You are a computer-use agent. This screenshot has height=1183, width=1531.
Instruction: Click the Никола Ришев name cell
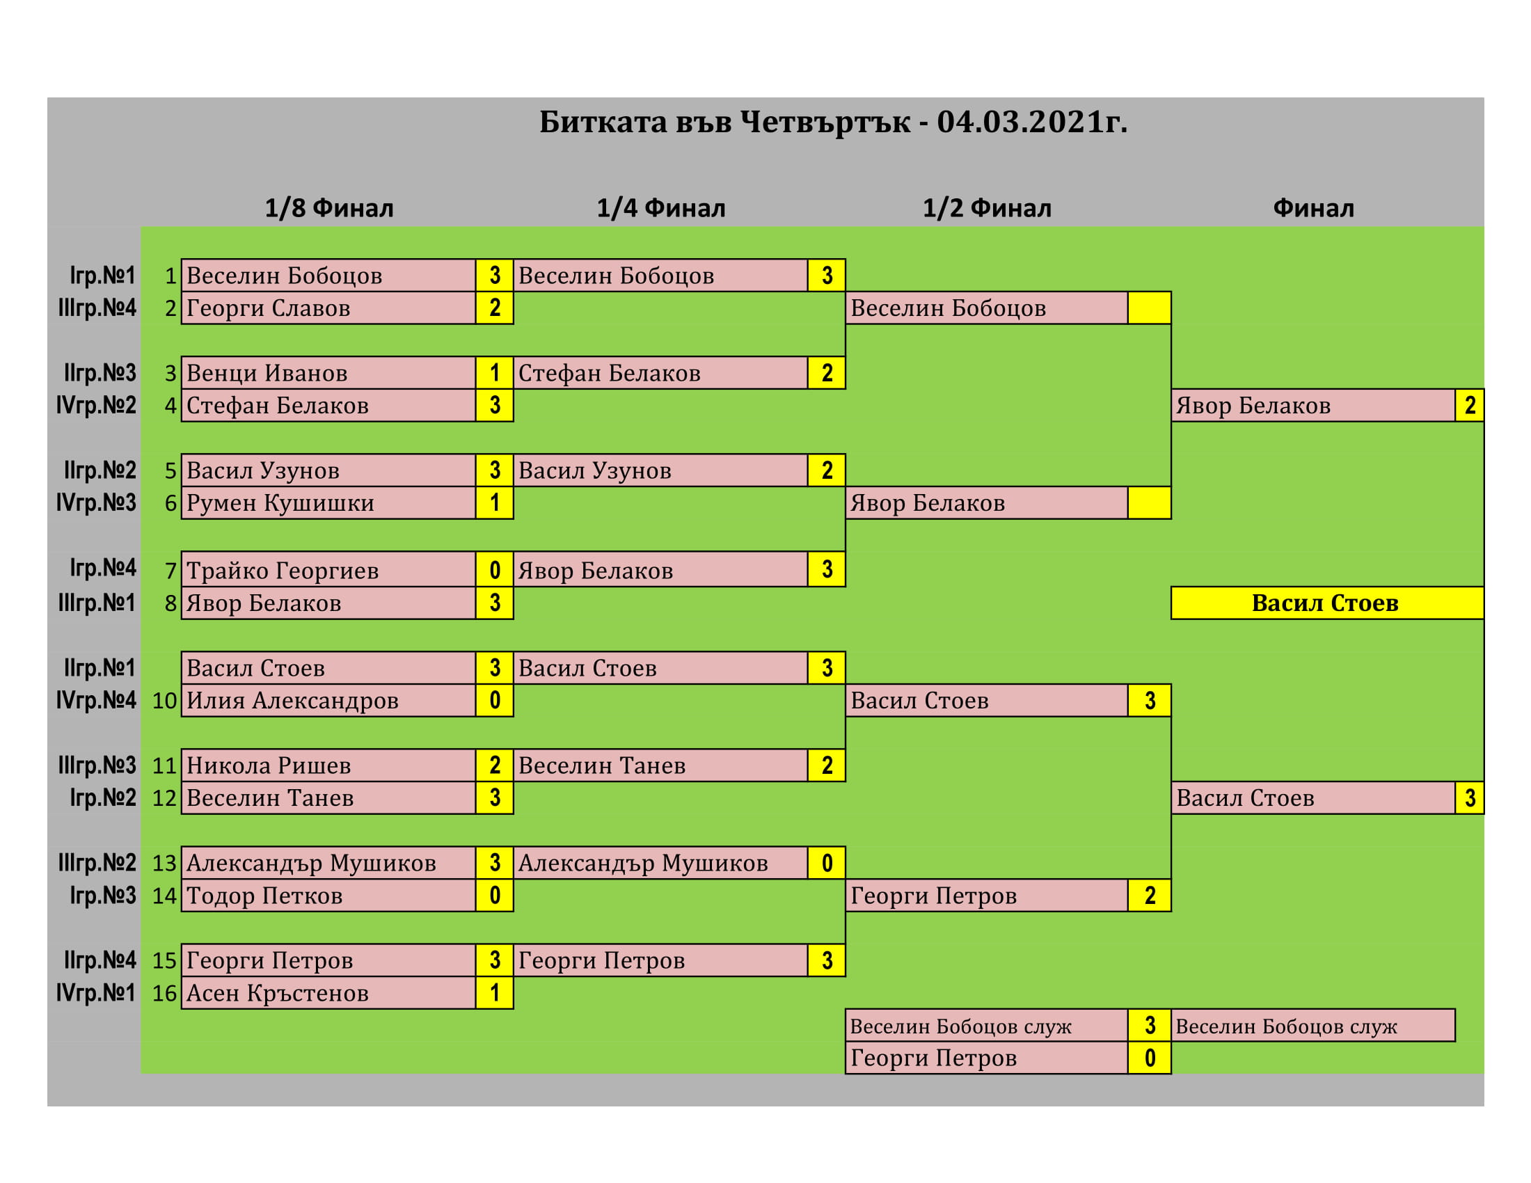328,765
